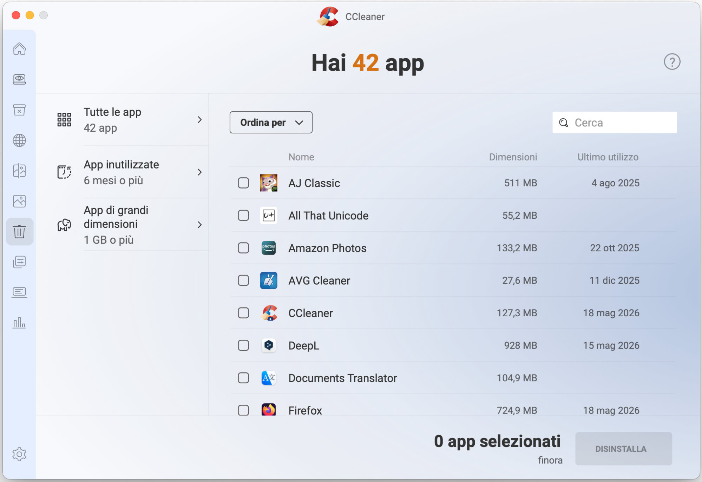Click the Documents Translator app name
Screen dimensions: 702x482
(343, 378)
